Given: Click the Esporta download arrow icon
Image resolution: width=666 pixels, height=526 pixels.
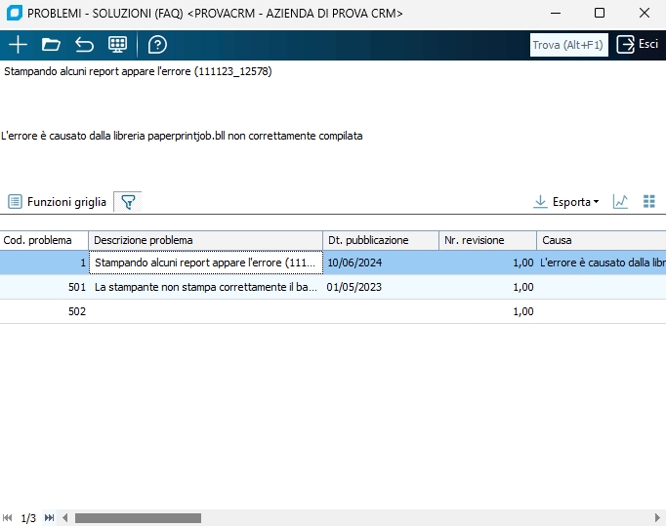Looking at the screenshot, I should 540,202.
